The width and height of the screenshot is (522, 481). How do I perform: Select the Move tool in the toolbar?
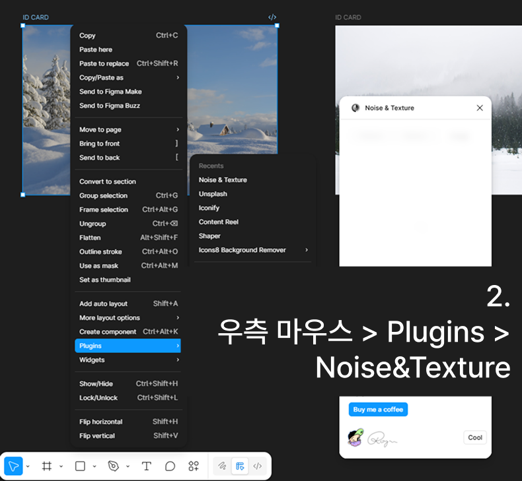coord(13,466)
